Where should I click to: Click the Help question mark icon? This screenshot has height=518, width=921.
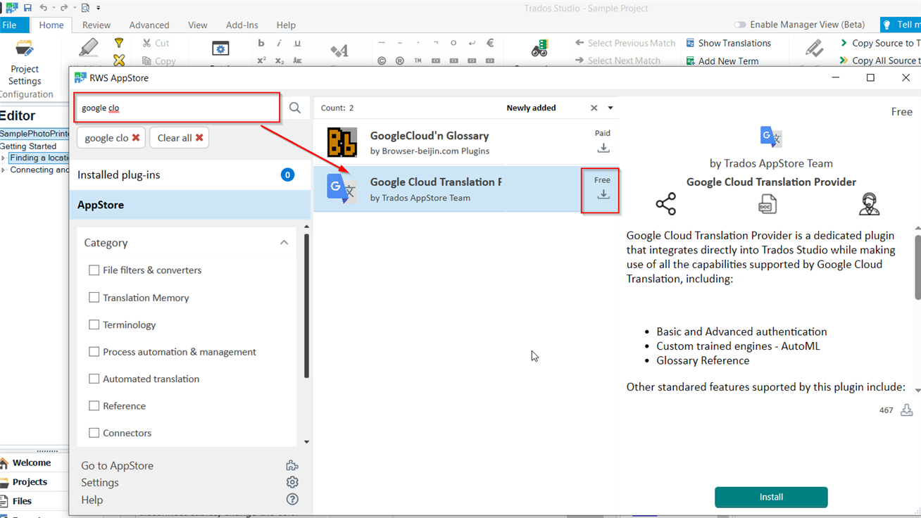click(x=292, y=500)
